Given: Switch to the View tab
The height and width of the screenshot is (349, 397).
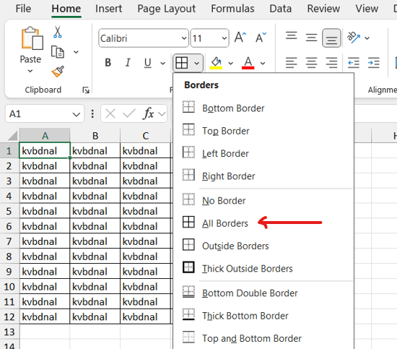Looking at the screenshot, I should pyautogui.click(x=367, y=9).
